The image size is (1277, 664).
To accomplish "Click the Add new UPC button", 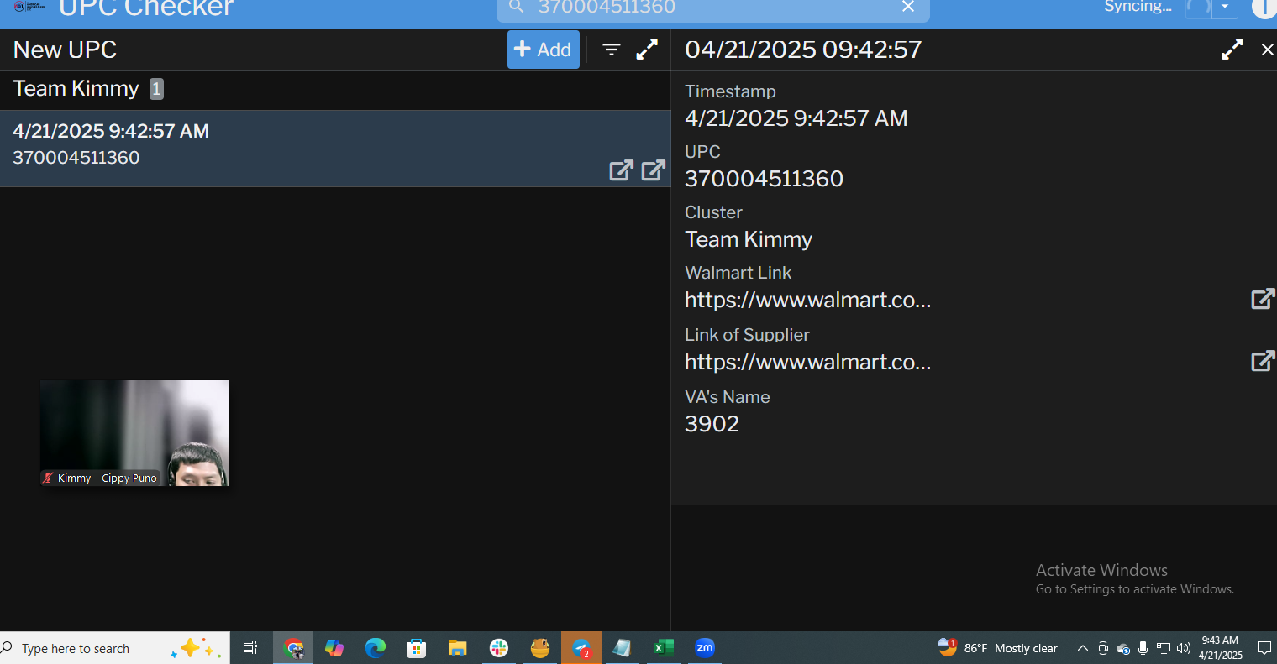I will click(x=543, y=50).
